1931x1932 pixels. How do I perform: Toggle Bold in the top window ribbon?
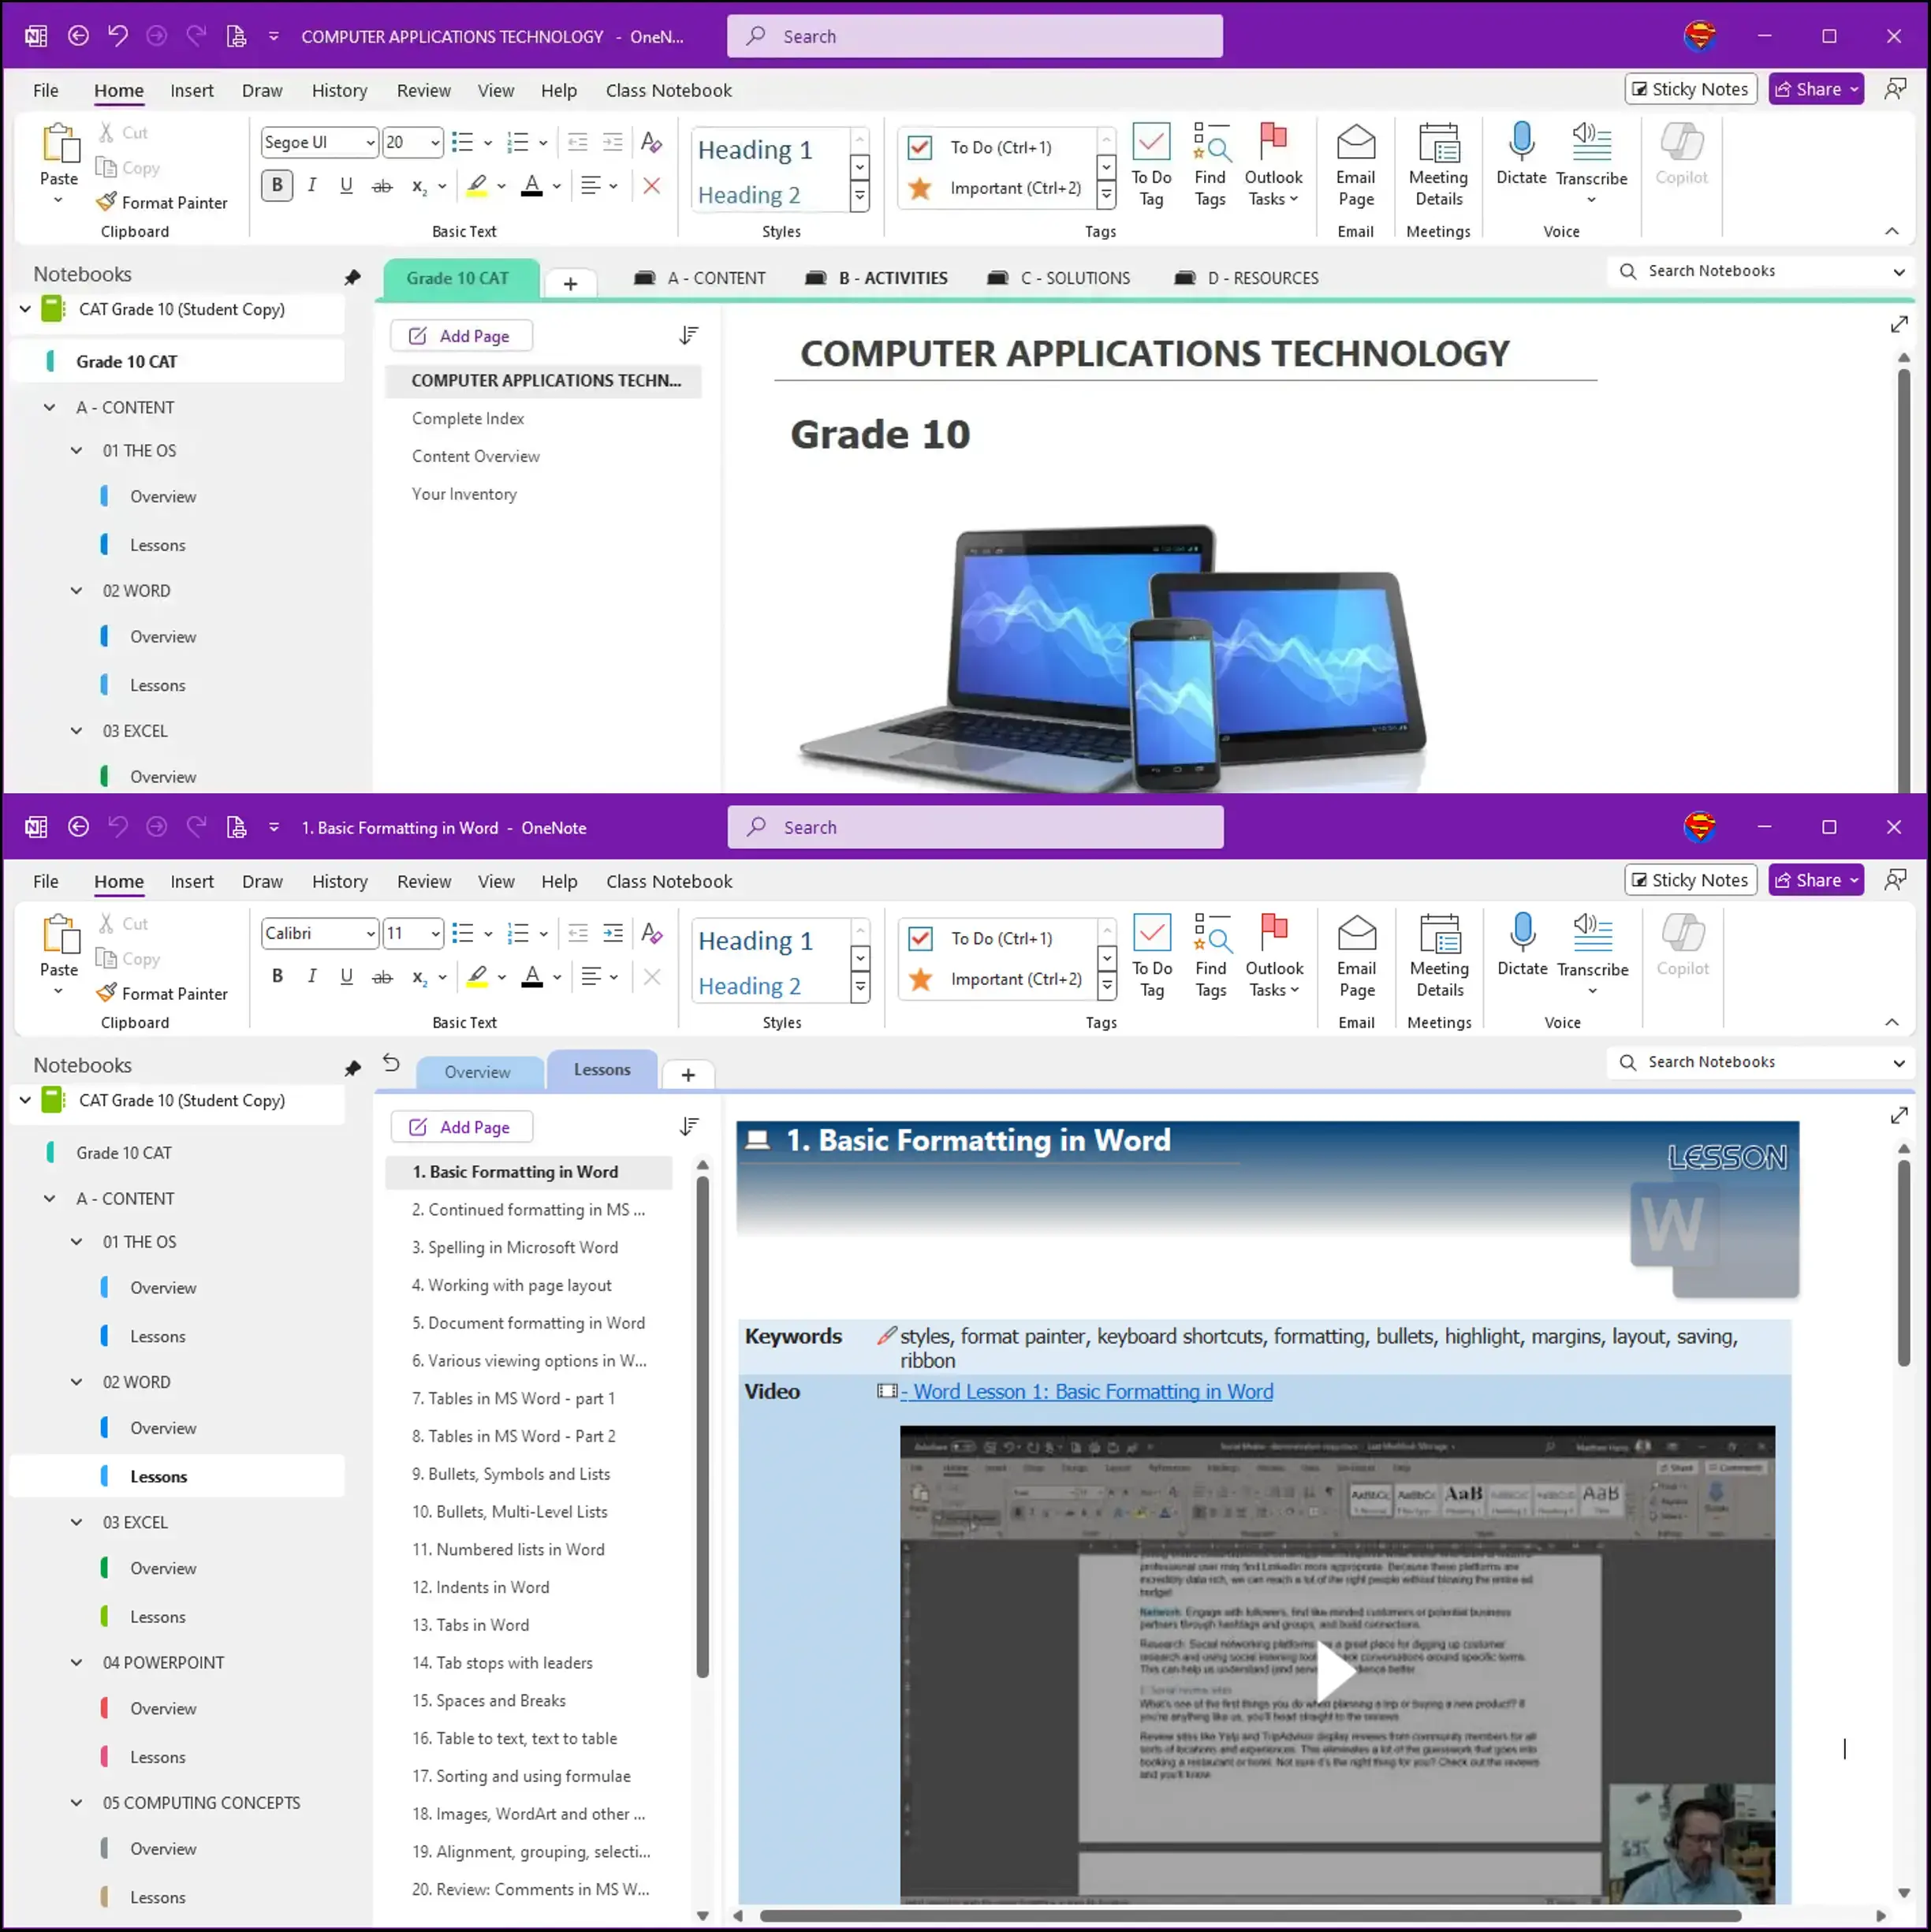coord(277,186)
